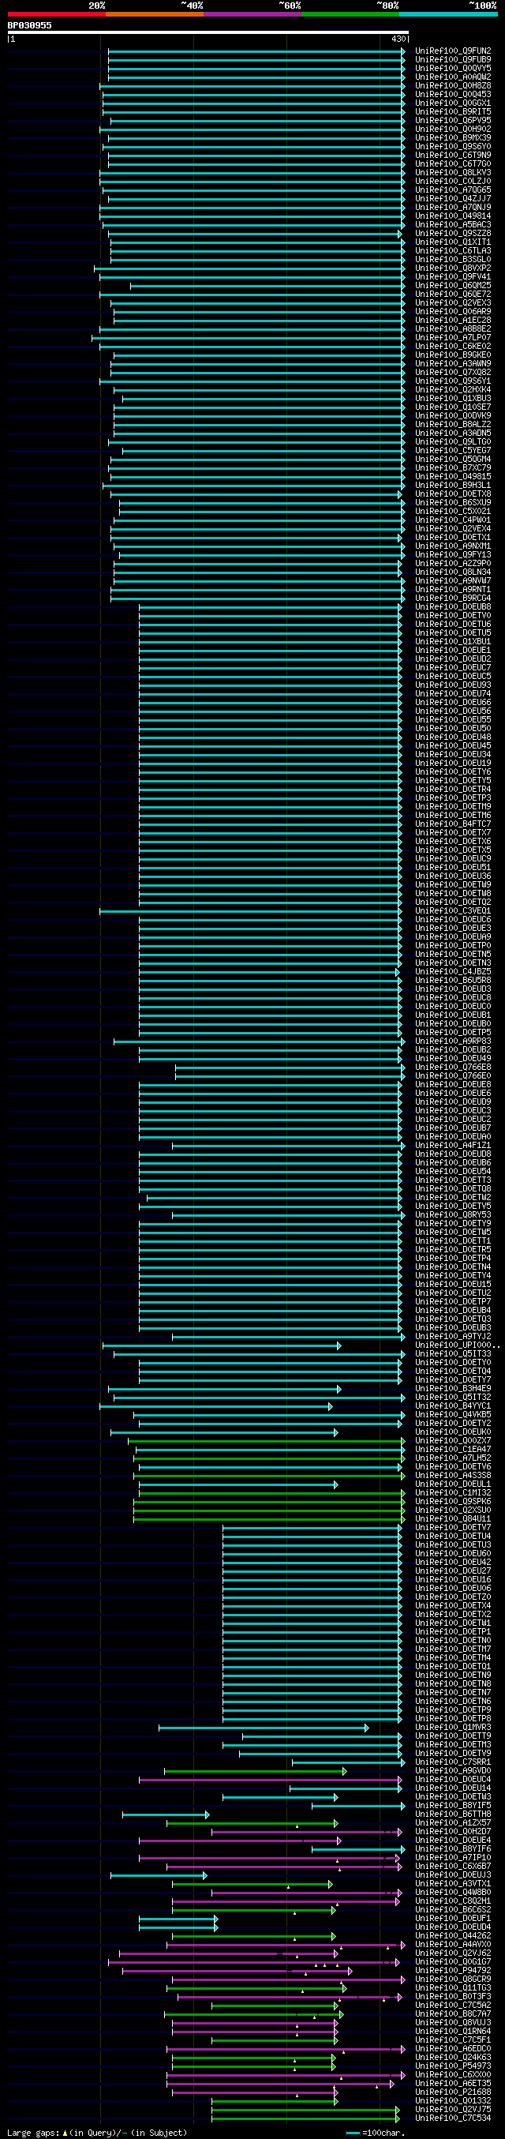The image size is (505, 2139).
Task: Click the white query length bar
Action: tap(208, 32)
